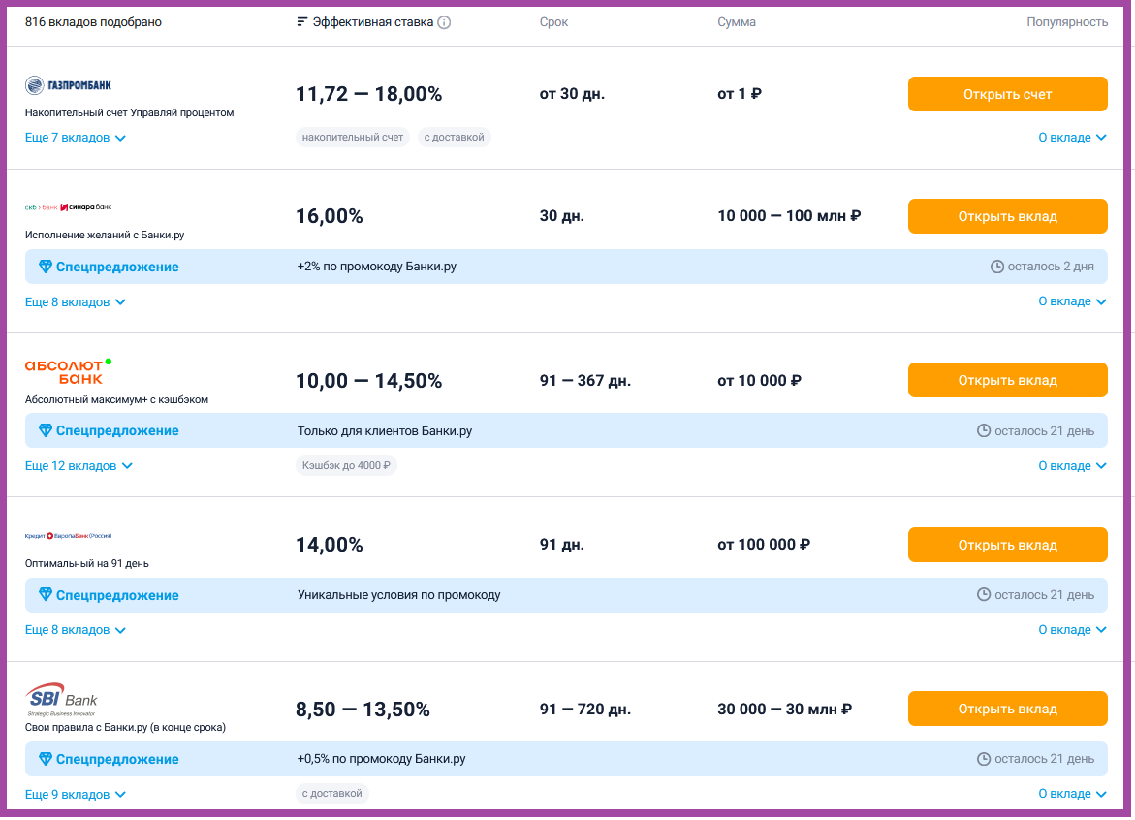Expand Еще 8 вкладов under Sinara Bank
1135x820 pixels.
point(76,302)
